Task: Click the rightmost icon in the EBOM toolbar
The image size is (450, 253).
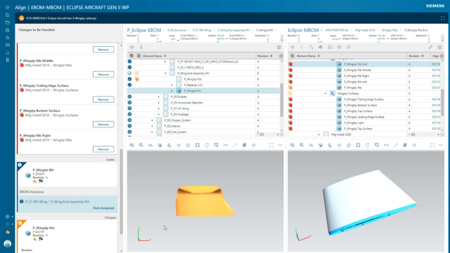Action: (x=279, y=47)
